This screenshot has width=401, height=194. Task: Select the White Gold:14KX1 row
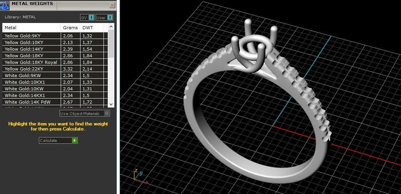[55, 95]
